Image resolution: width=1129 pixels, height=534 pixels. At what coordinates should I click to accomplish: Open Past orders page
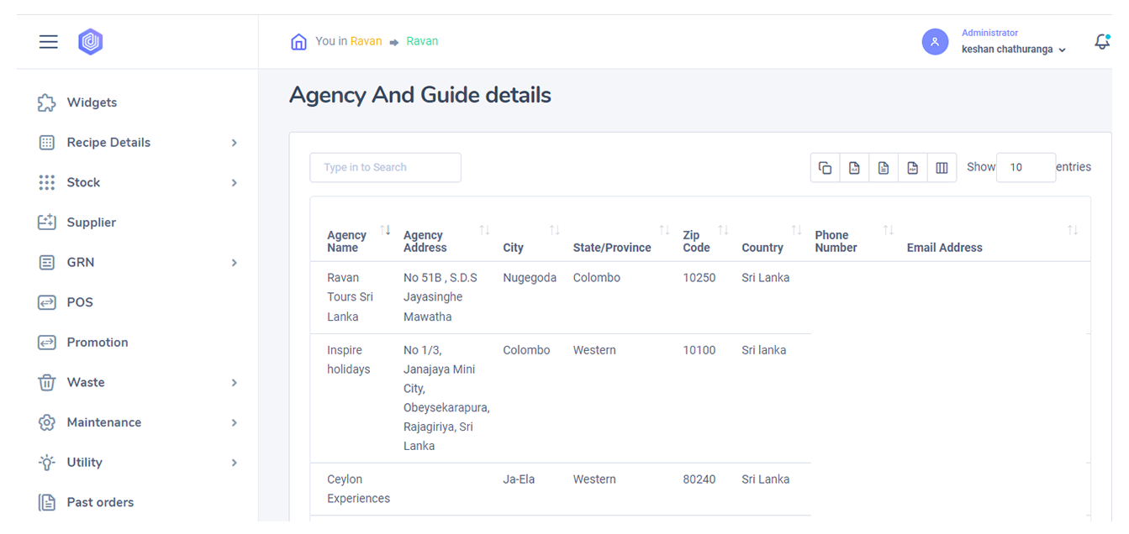(100, 502)
